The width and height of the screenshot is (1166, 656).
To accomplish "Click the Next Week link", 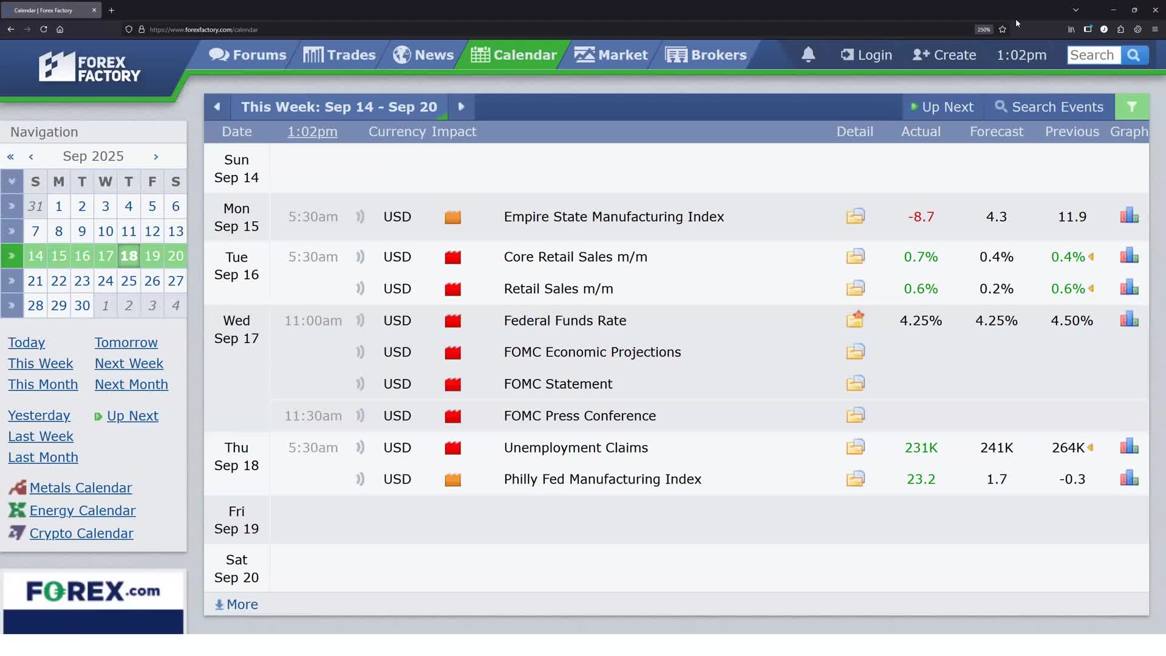I will [x=129, y=363].
